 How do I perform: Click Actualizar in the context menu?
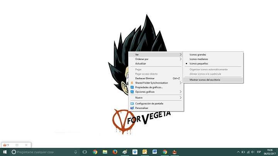pos(141,63)
